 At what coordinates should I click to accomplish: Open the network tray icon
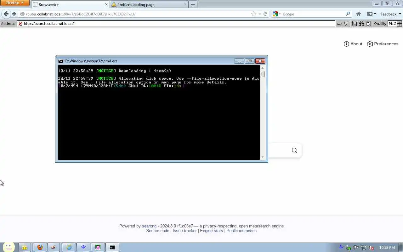(364, 248)
